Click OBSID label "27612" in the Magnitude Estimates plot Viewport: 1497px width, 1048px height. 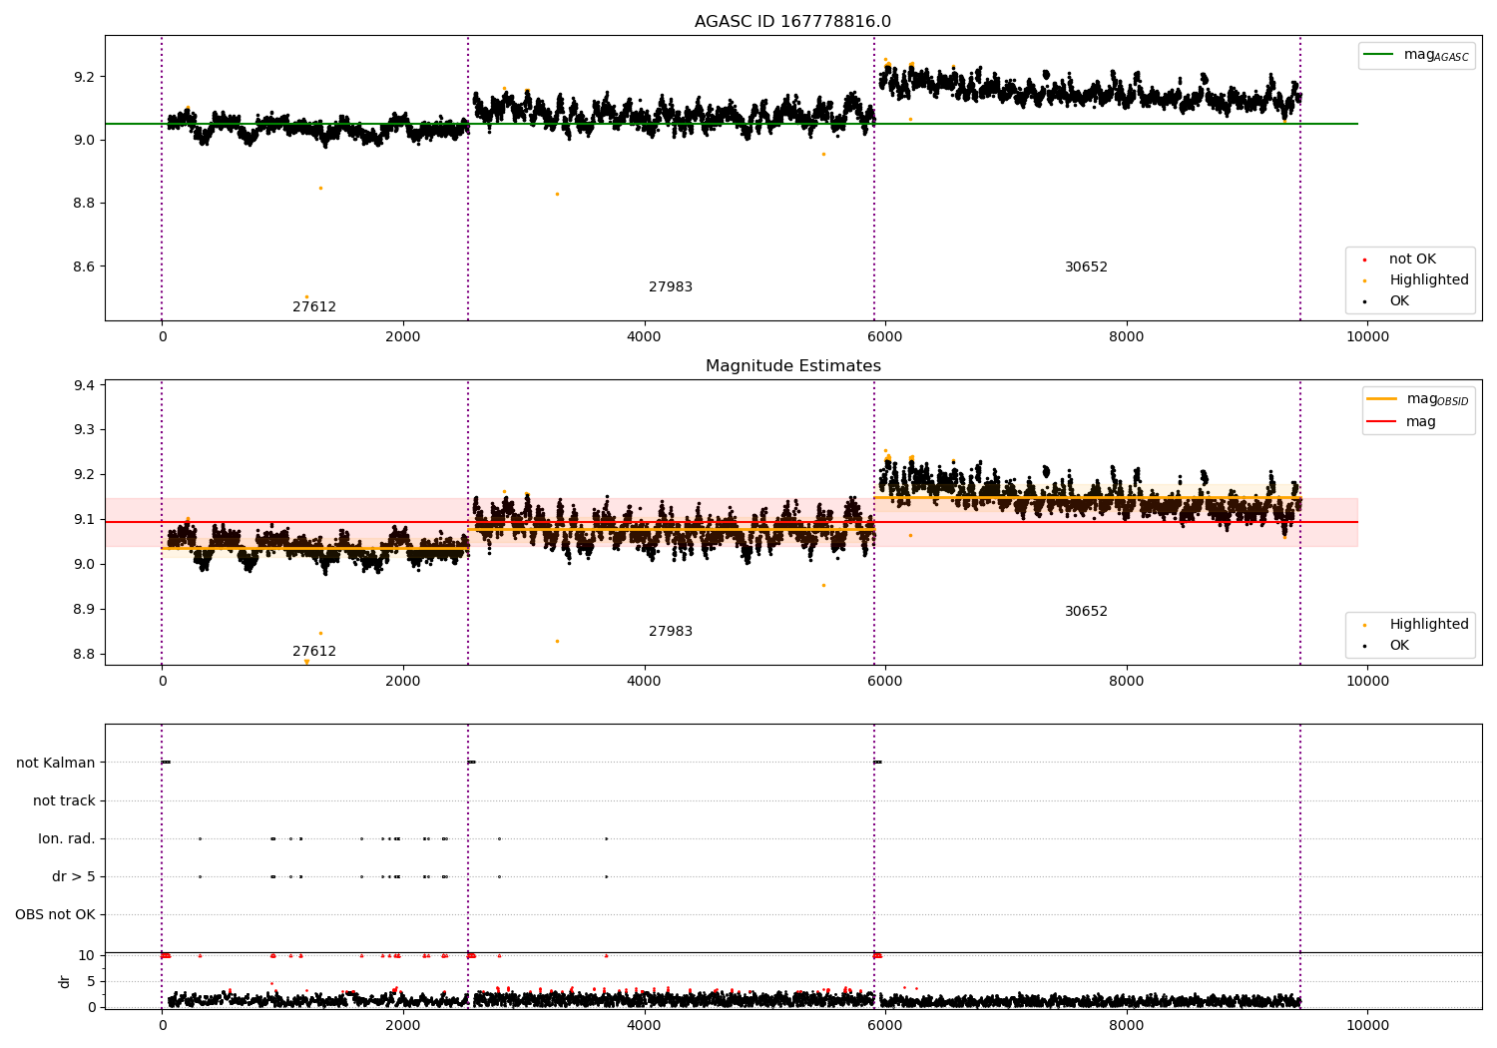click(314, 652)
